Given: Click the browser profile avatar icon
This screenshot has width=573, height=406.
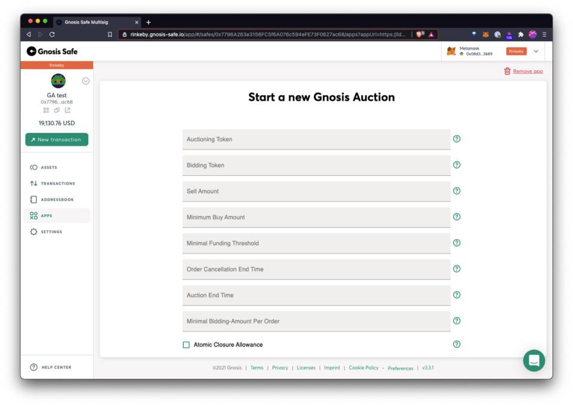Looking at the screenshot, I should click(532, 35).
